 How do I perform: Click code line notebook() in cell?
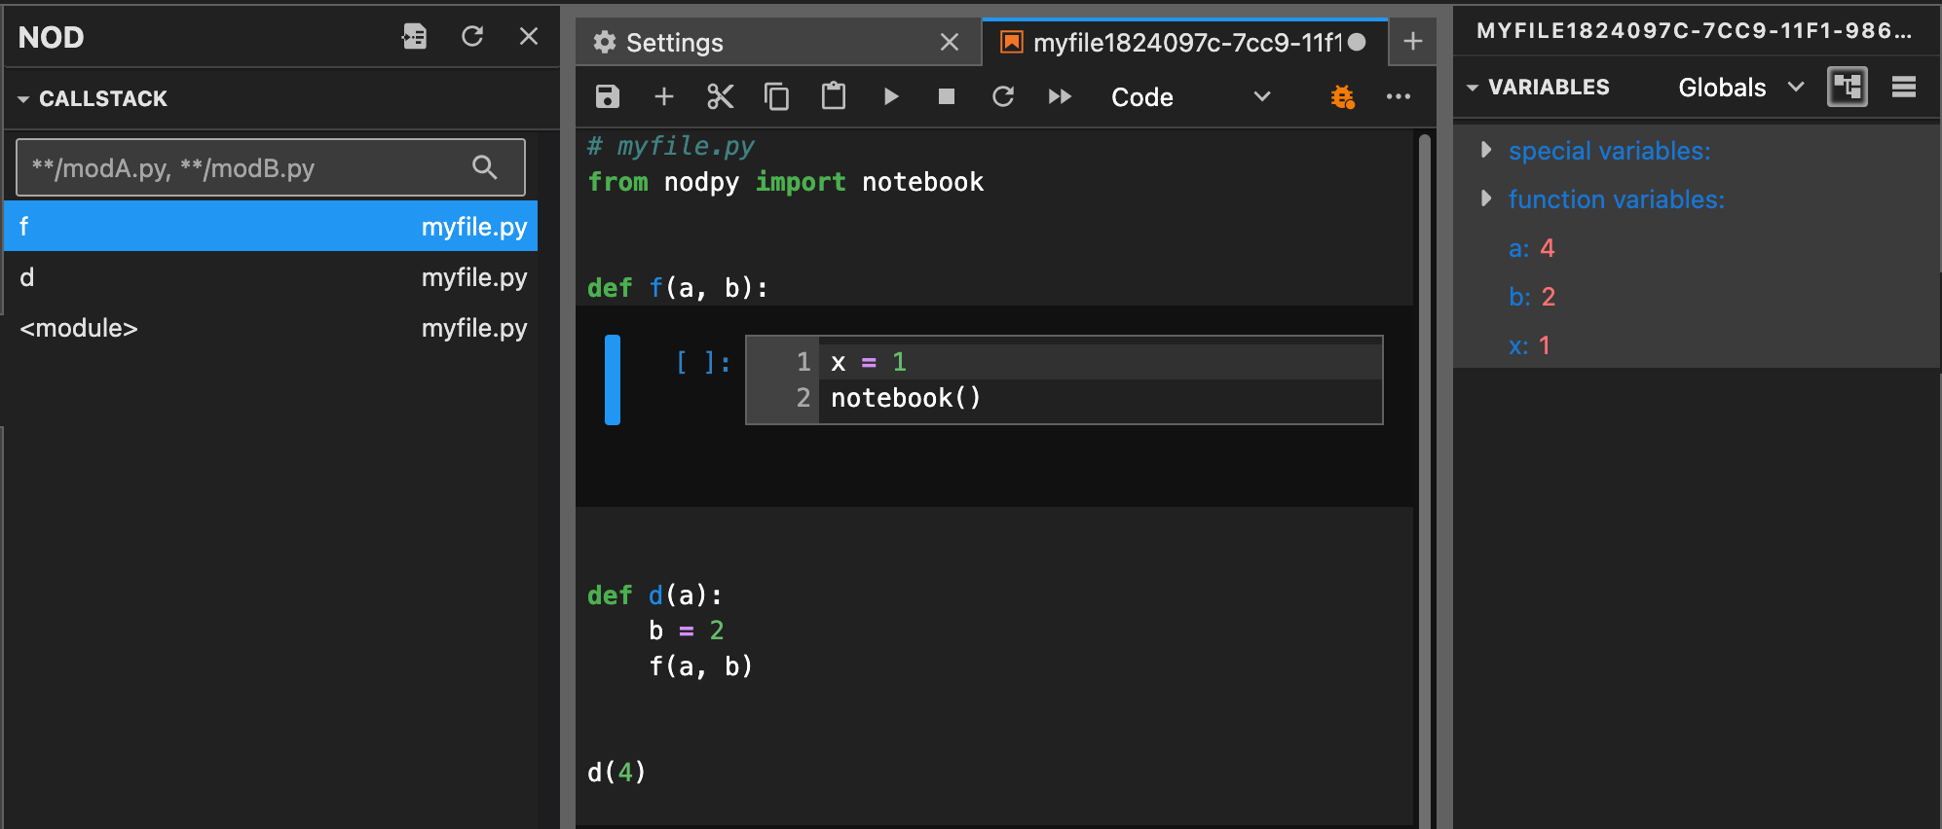[906, 398]
